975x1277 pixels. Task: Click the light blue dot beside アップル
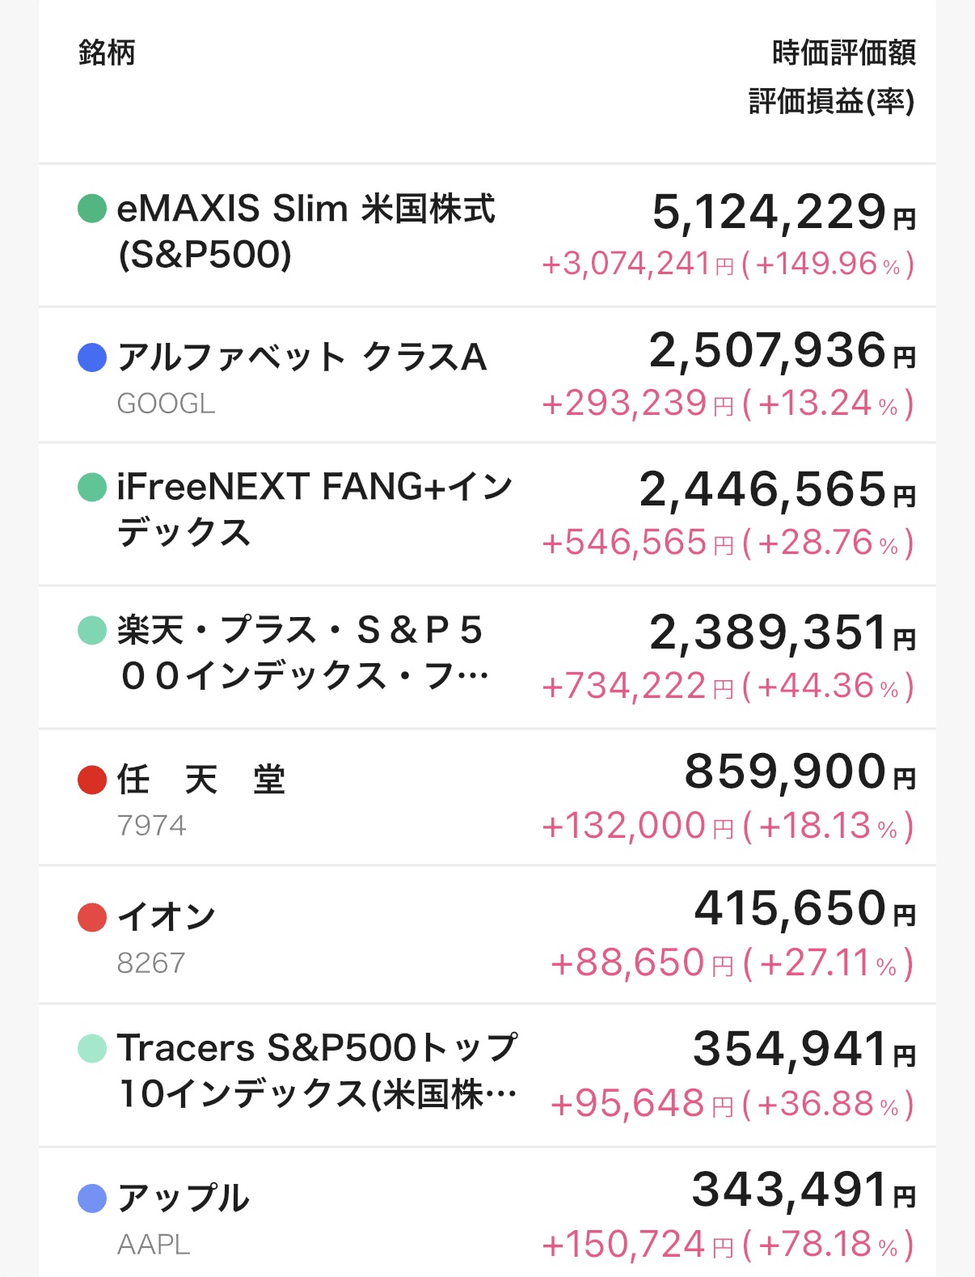(92, 1198)
